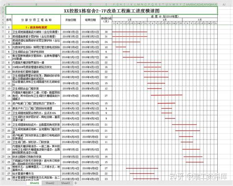Click start date cell 2018年5月1日
Screen dimensions: 233x186
(x=71, y=149)
